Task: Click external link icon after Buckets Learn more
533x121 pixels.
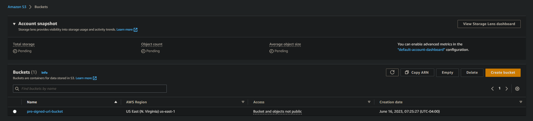Action: [x=95, y=78]
